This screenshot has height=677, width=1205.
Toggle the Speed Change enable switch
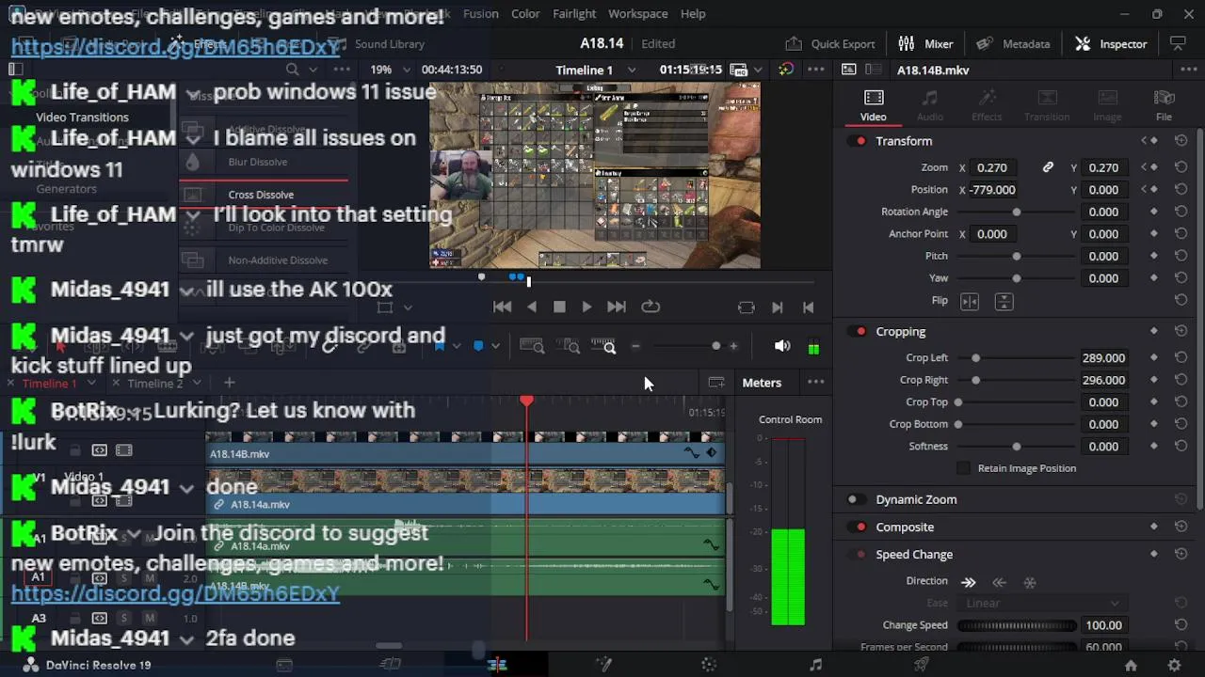(x=857, y=555)
